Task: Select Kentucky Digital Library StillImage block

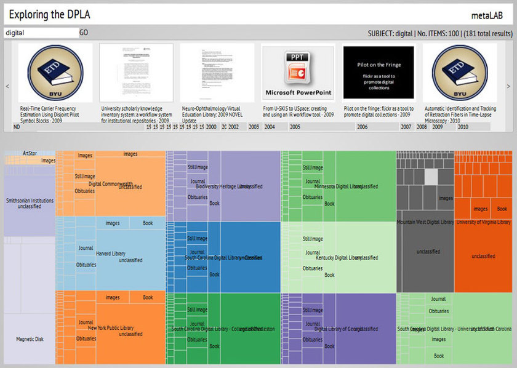Action: click(313, 239)
